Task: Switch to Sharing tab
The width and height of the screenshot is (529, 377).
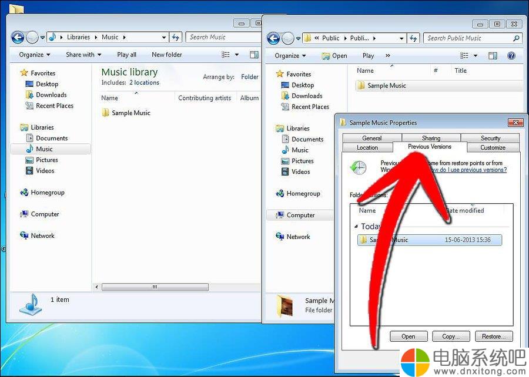Action: pyautogui.click(x=431, y=138)
